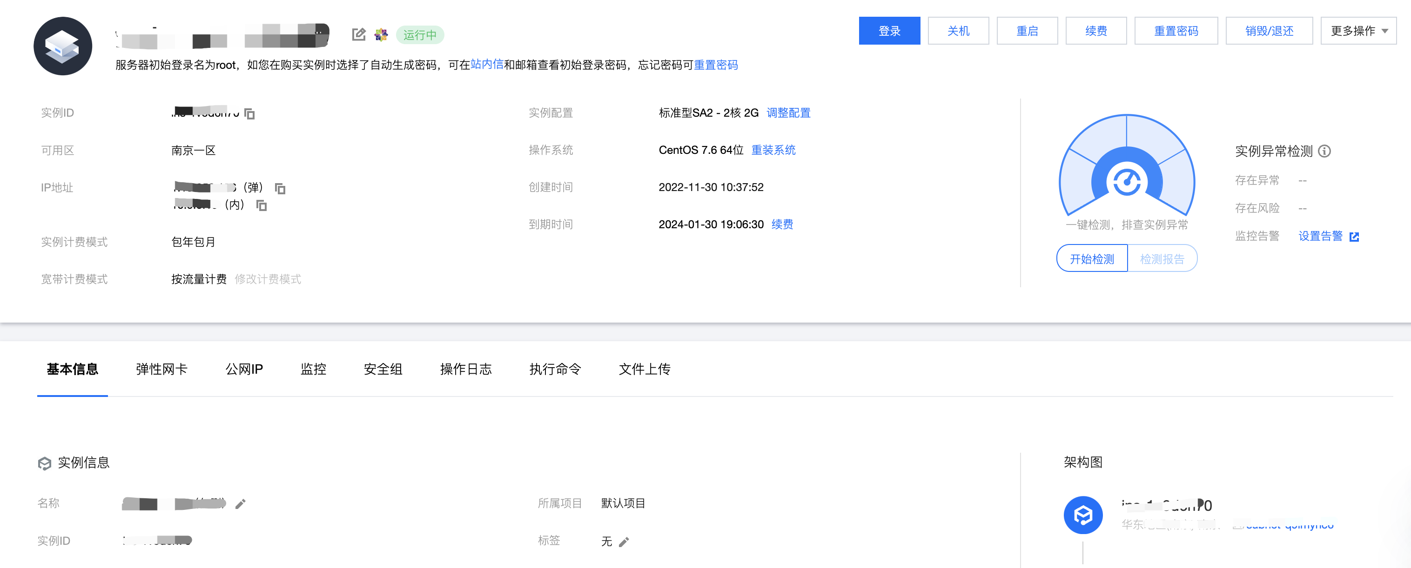1411x568 pixels.
Task: Click the 重启 button
Action: 1027,31
